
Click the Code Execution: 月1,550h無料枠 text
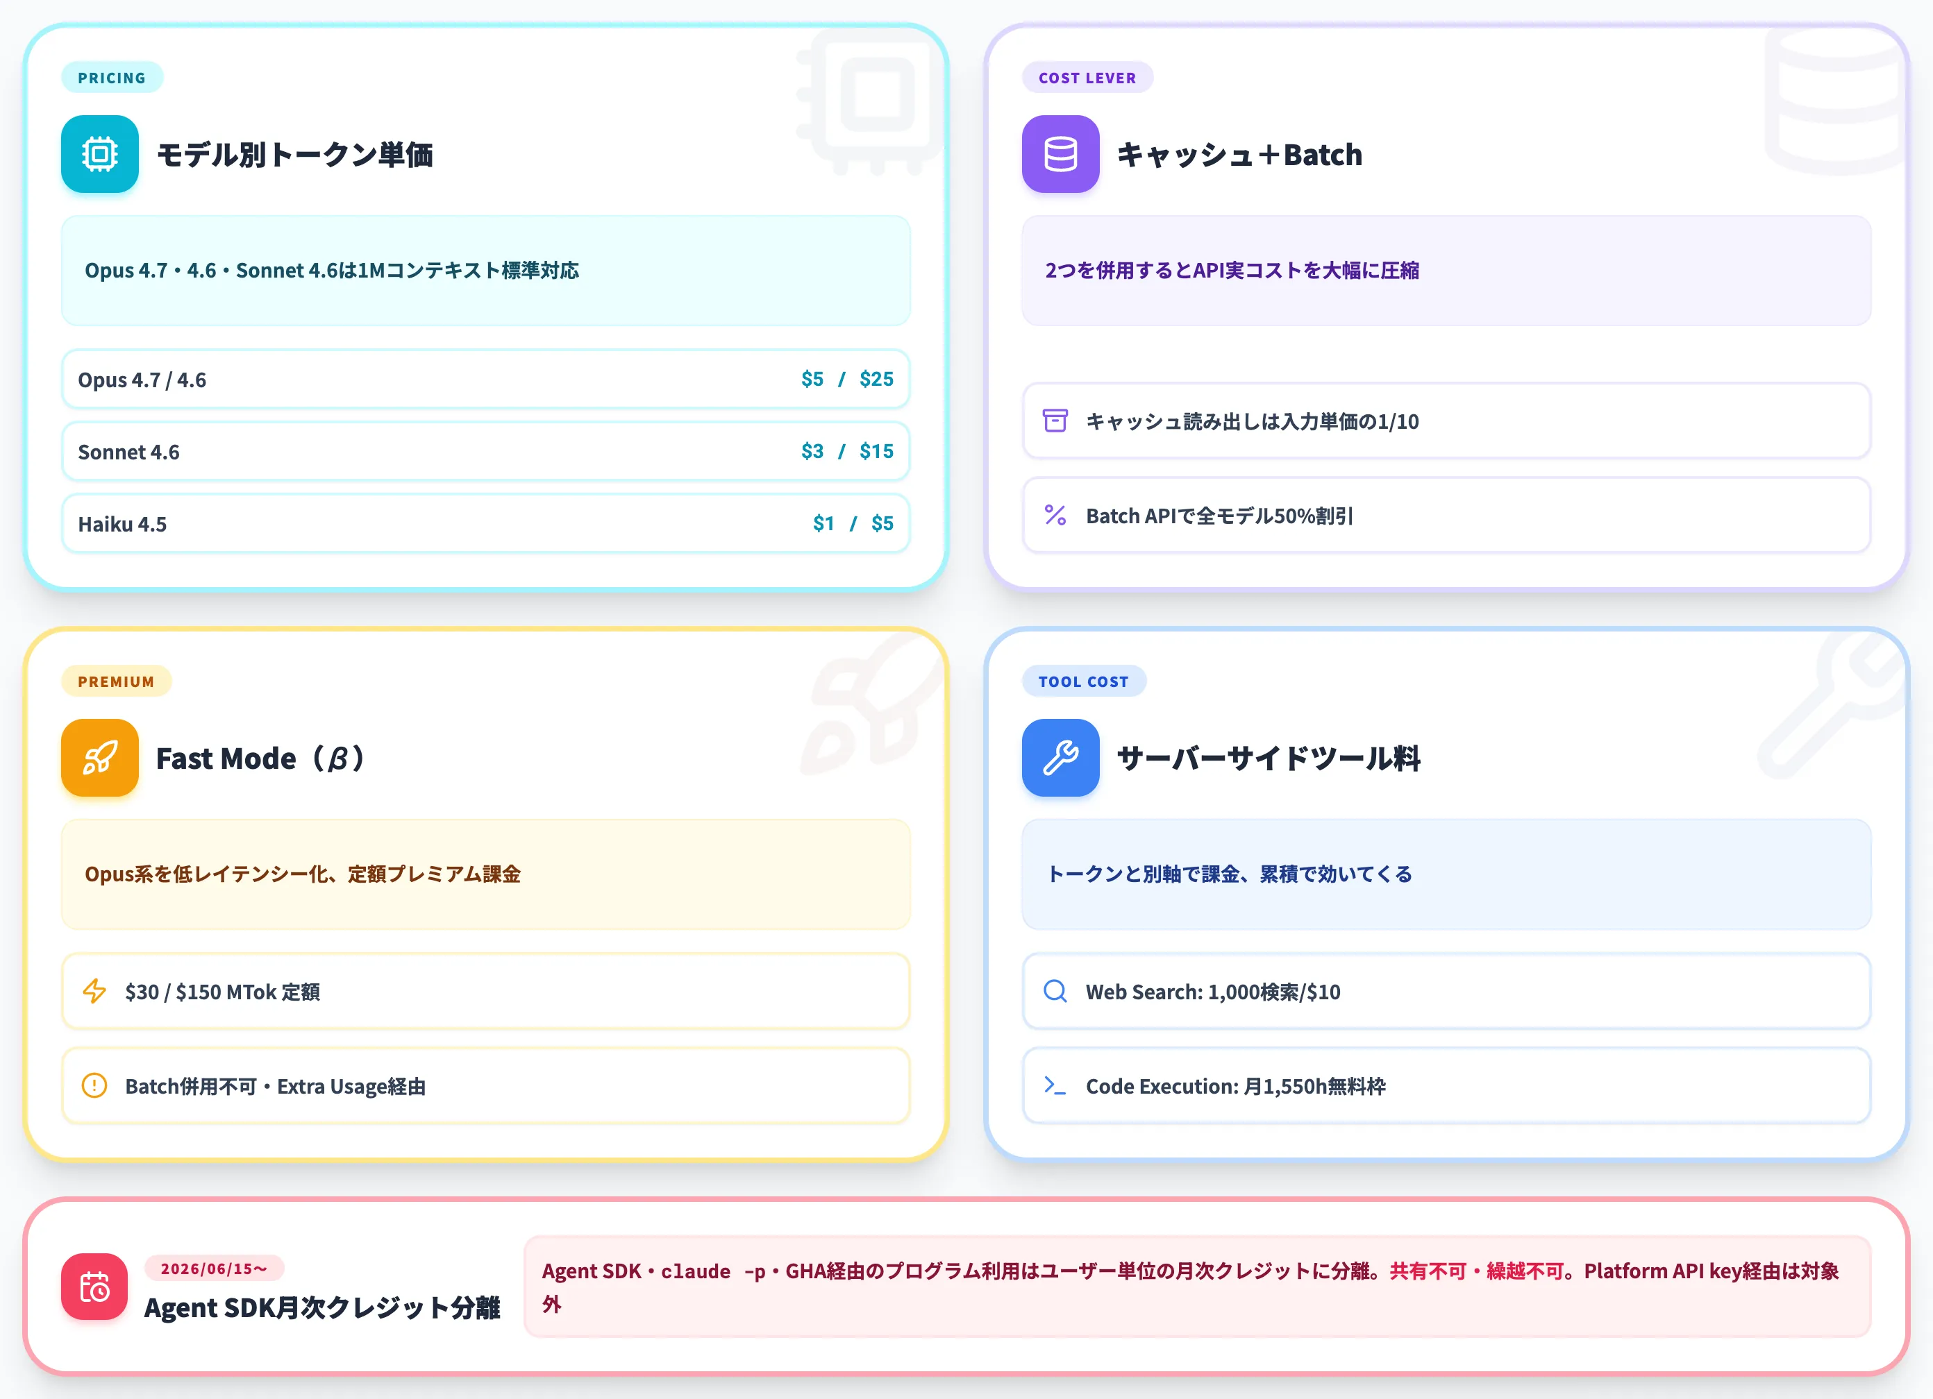pos(1236,1087)
